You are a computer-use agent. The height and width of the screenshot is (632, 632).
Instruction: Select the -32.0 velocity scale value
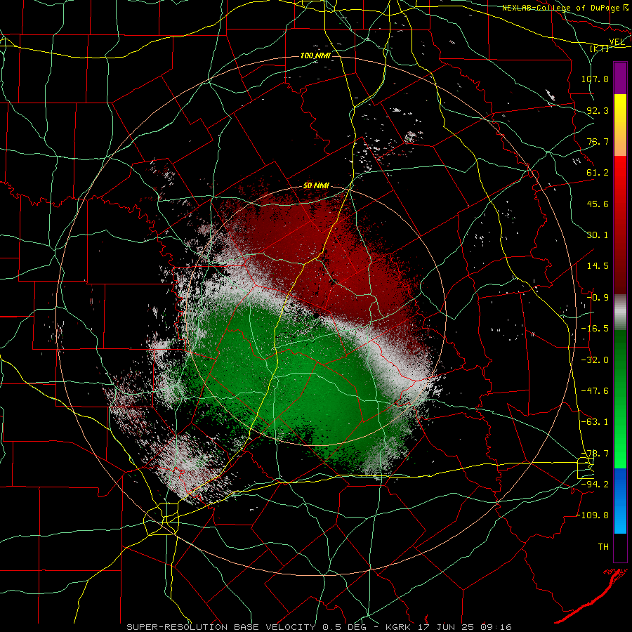pos(595,360)
